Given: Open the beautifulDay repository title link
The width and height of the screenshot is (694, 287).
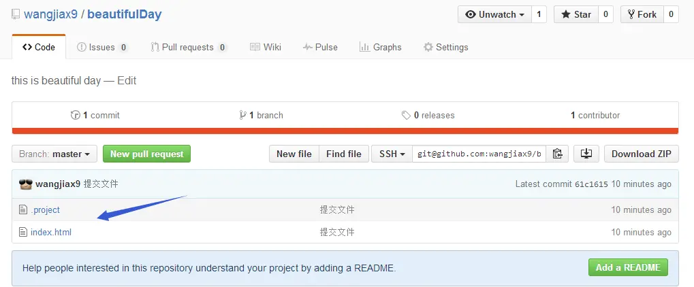Looking at the screenshot, I should pos(125,14).
